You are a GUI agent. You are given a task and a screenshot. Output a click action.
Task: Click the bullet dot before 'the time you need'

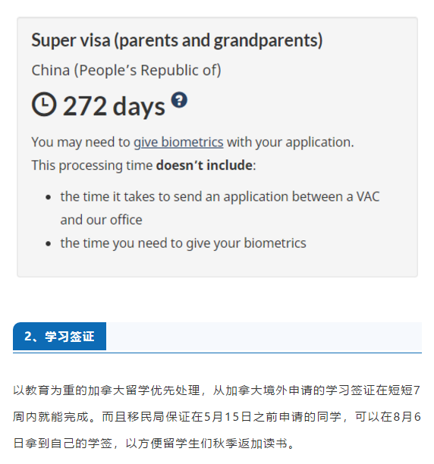[49, 244]
